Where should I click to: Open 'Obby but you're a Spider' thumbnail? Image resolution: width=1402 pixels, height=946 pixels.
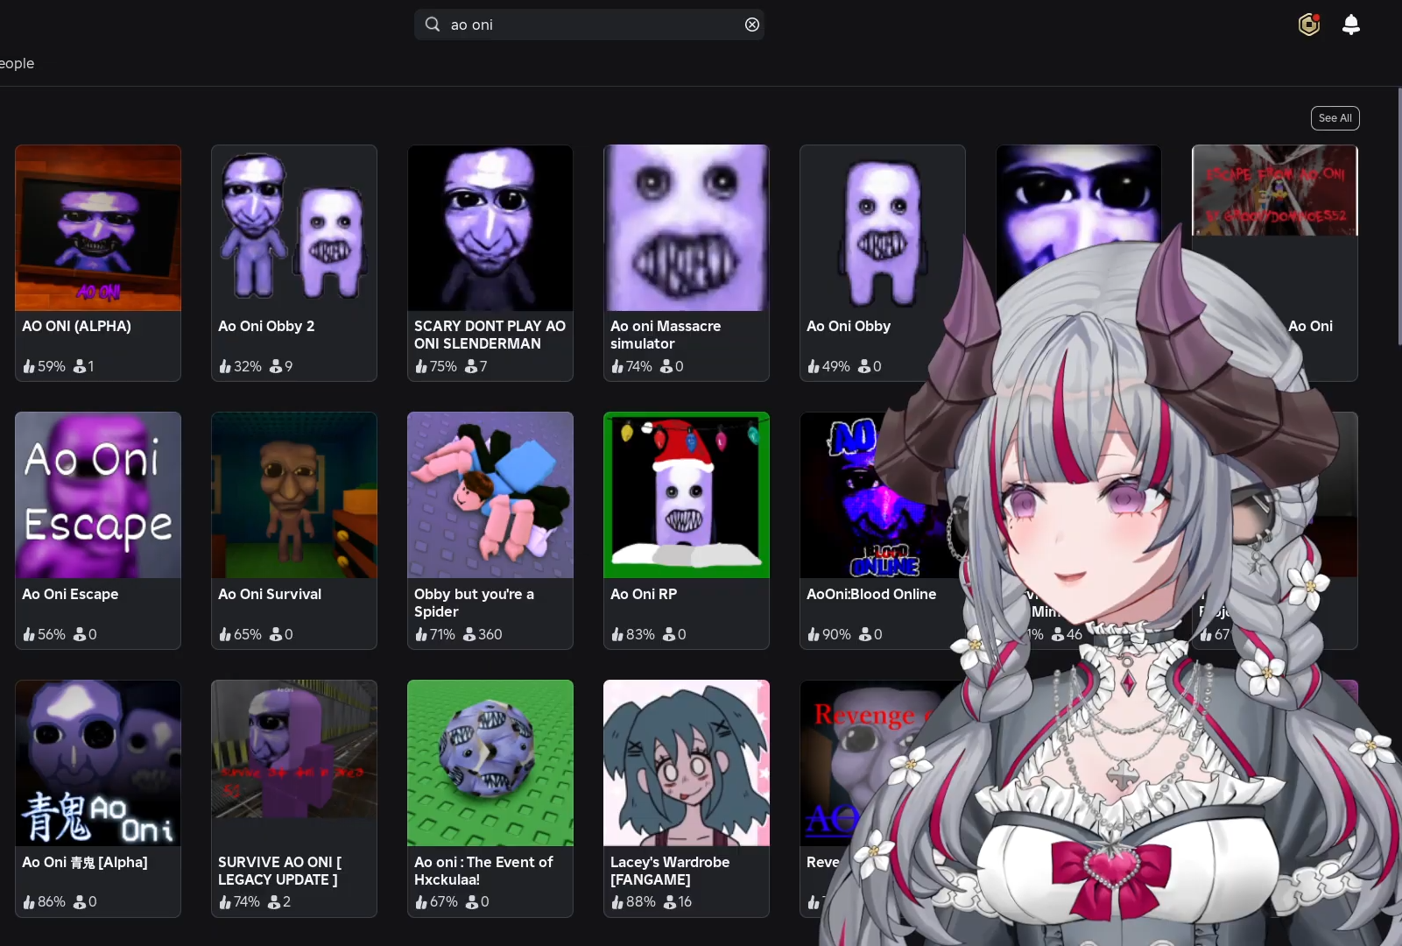pos(490,495)
